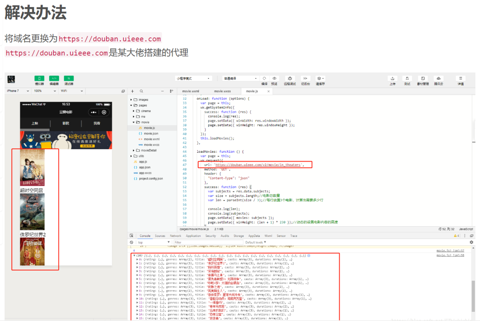Screen dimensions: 480x321
Task: Click the 切后台 switch-to-background icon
Action: 305,78
